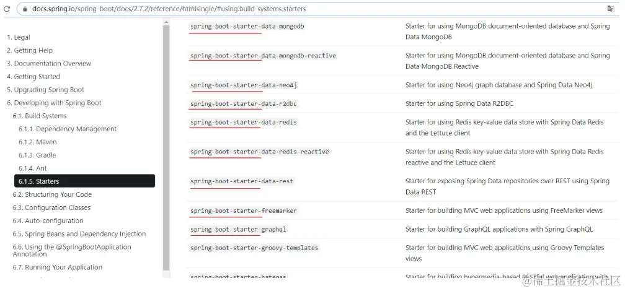The width and height of the screenshot is (625, 291).
Task: Open the Legal section
Action: coord(19,37)
